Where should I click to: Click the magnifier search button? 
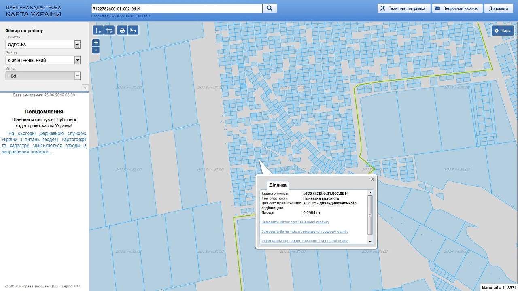pyautogui.click(x=270, y=8)
